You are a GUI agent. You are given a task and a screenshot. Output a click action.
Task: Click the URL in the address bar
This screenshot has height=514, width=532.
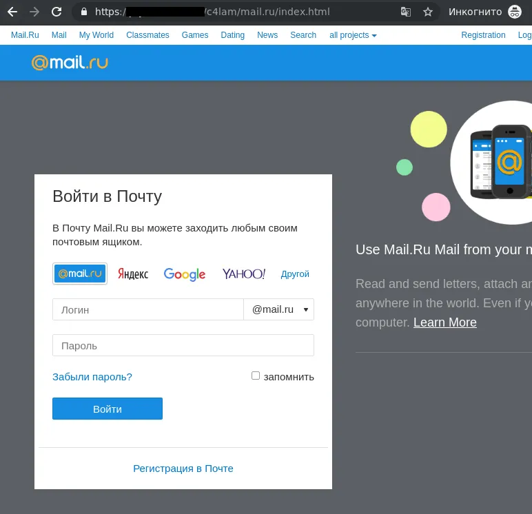(x=212, y=12)
